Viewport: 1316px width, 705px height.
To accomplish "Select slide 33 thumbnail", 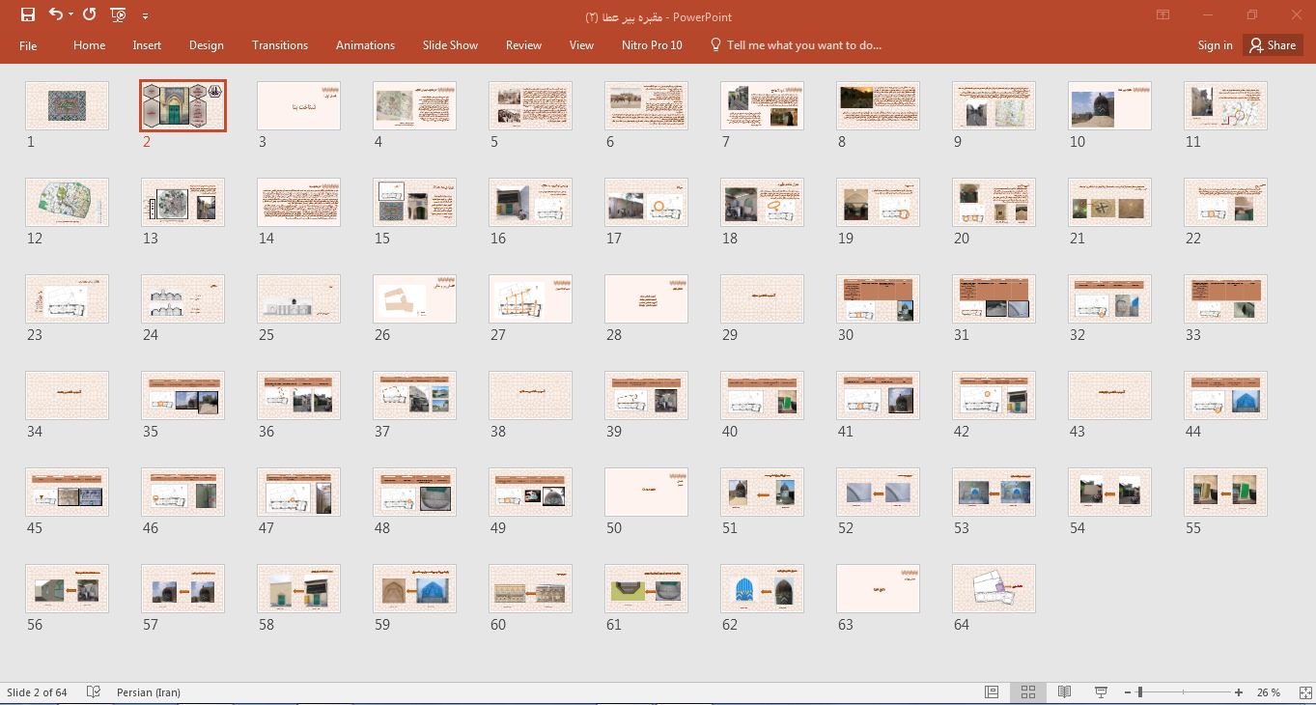I will [1225, 298].
